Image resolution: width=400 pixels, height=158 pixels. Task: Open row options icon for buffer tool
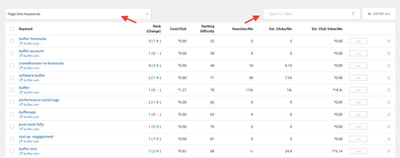click(389, 151)
